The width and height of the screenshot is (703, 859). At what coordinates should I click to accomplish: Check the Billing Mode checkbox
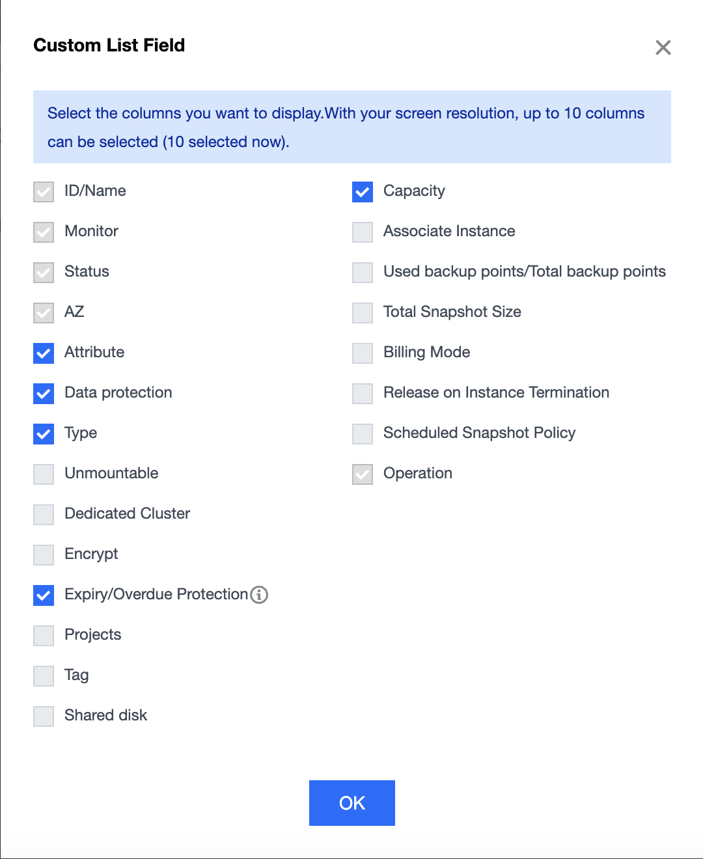pos(363,353)
